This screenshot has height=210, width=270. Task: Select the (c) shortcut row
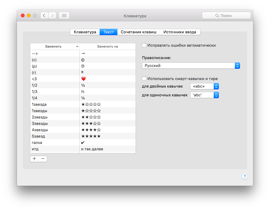[83, 60]
